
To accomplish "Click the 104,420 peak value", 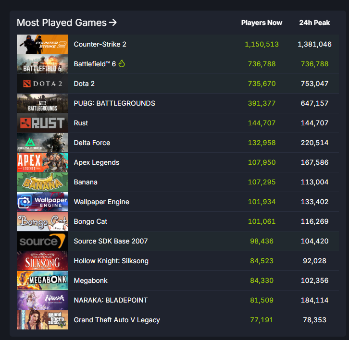I will (x=314, y=241).
